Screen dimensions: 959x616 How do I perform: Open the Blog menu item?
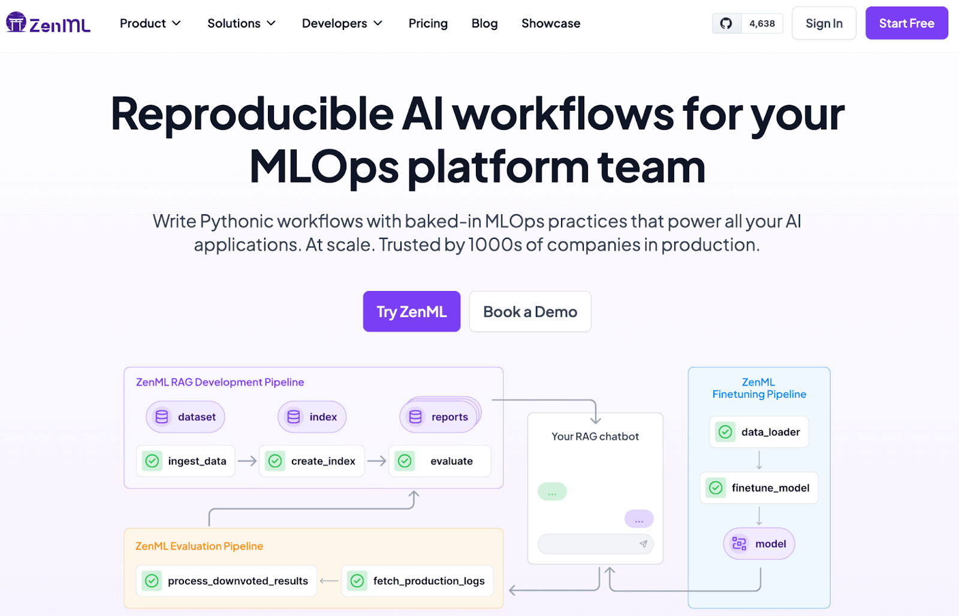[484, 23]
